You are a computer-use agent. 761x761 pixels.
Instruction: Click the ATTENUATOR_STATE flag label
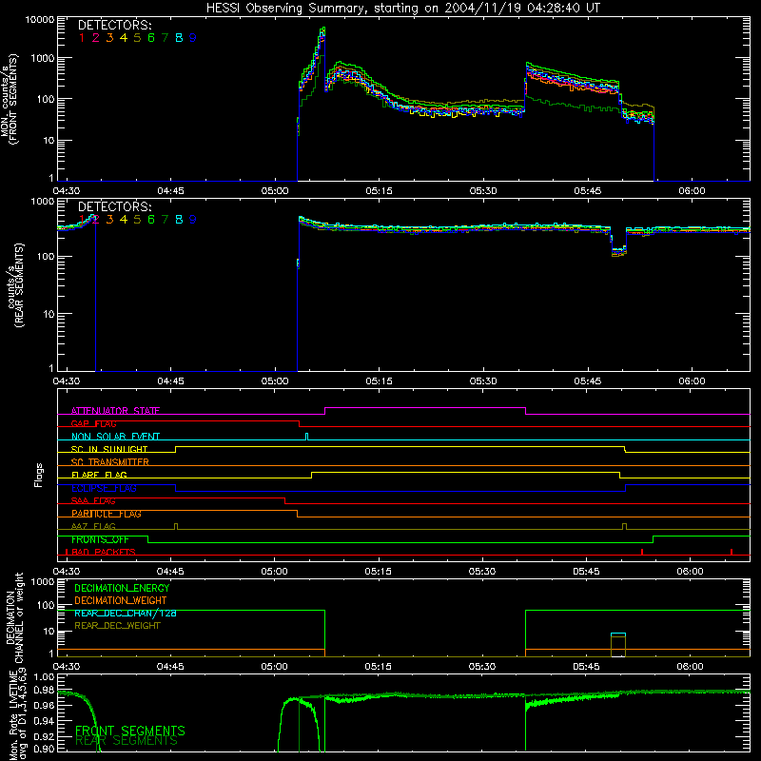(115, 411)
